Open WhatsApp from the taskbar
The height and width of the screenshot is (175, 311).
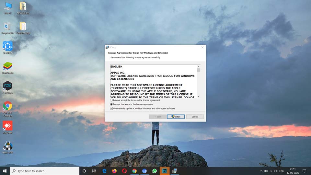155,171
